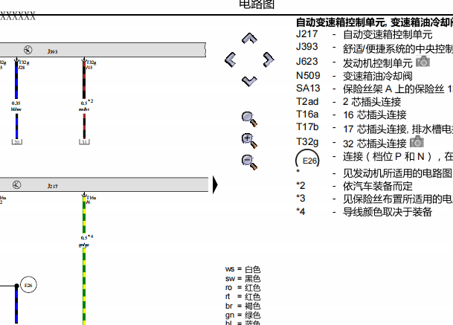The width and height of the screenshot is (453, 325).
Task: Select legend entry J393 舒适/便捷系统
Action: tap(374, 48)
